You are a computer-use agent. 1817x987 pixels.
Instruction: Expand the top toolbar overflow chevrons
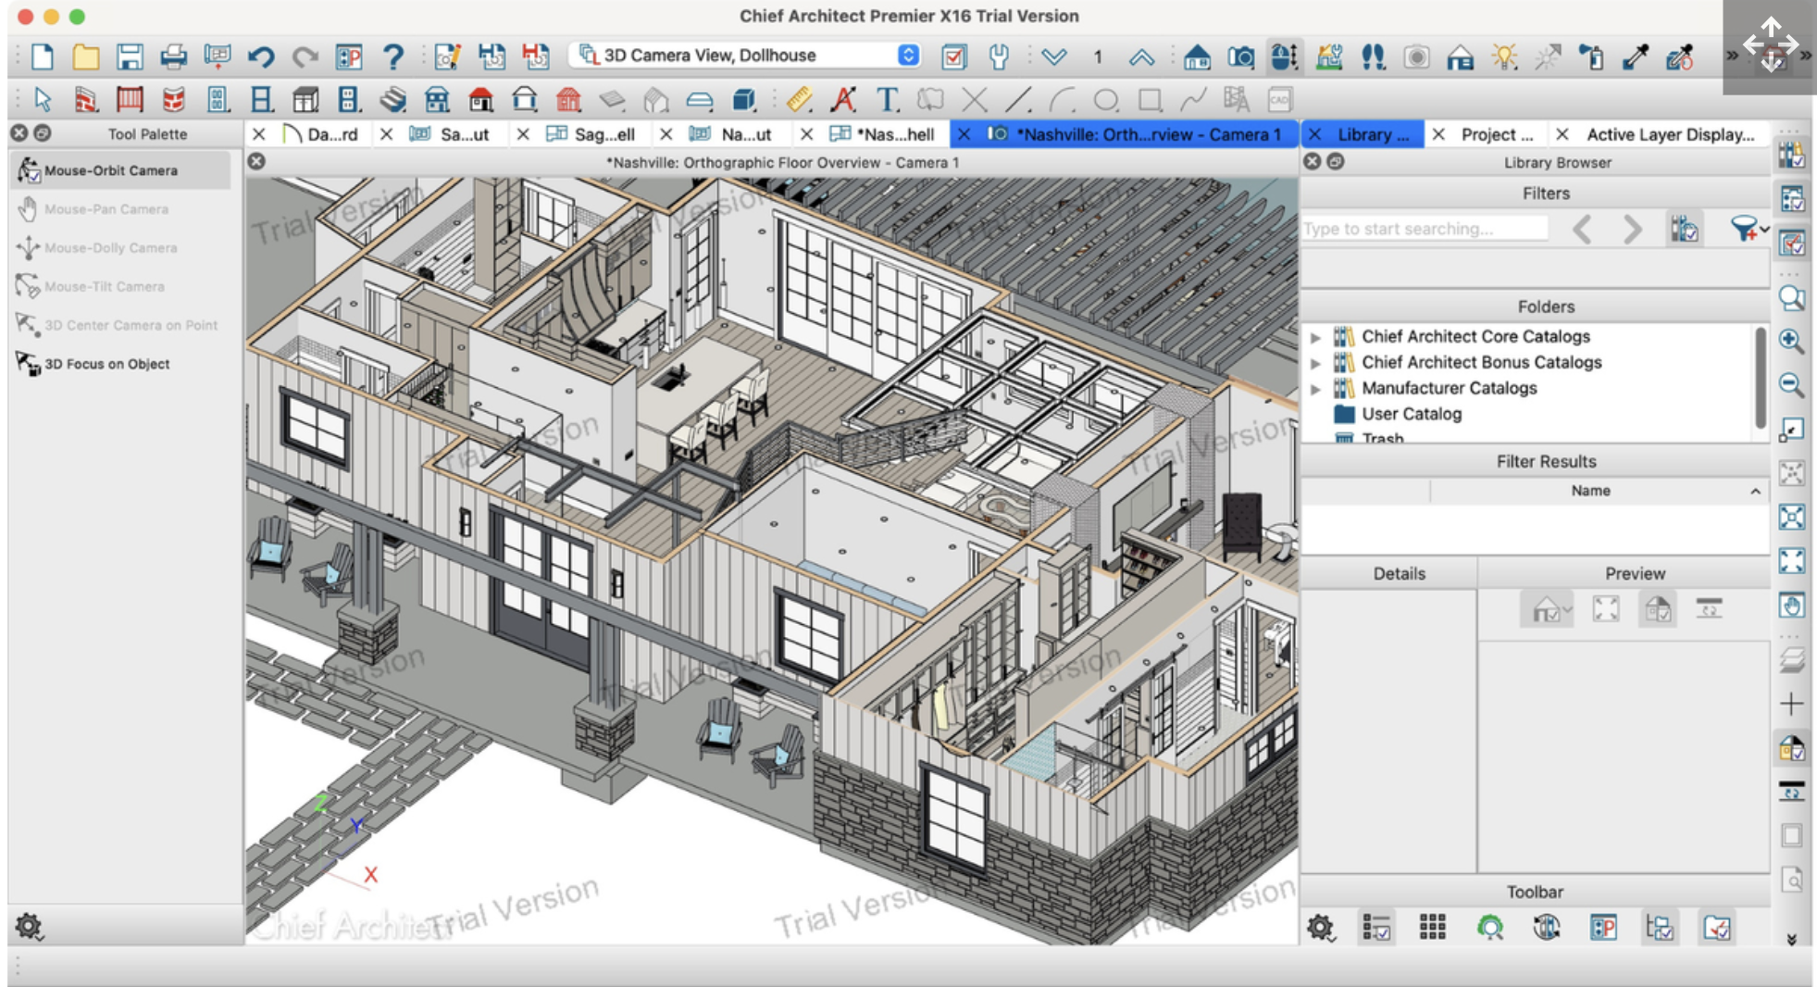click(x=1731, y=56)
